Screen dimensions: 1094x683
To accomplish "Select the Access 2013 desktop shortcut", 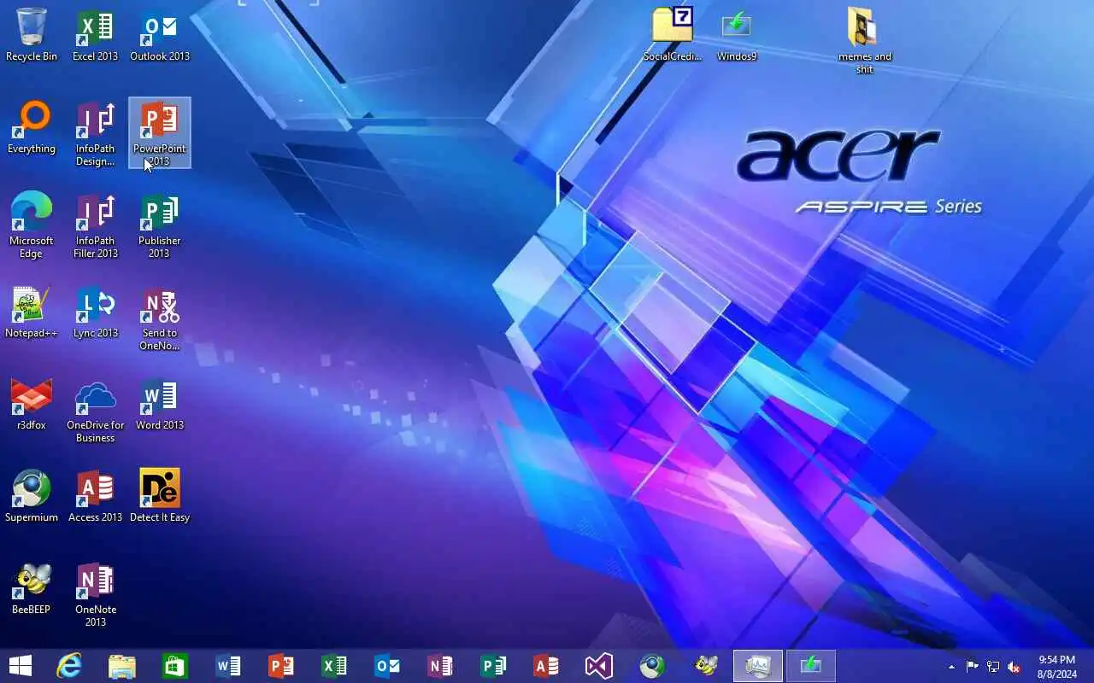I will (95, 496).
